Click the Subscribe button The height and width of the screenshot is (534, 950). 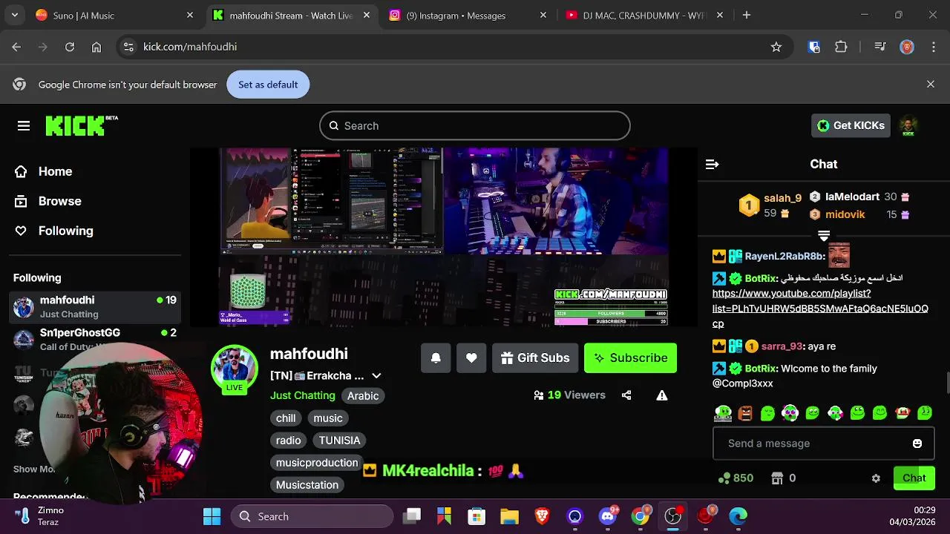pyautogui.click(x=630, y=358)
